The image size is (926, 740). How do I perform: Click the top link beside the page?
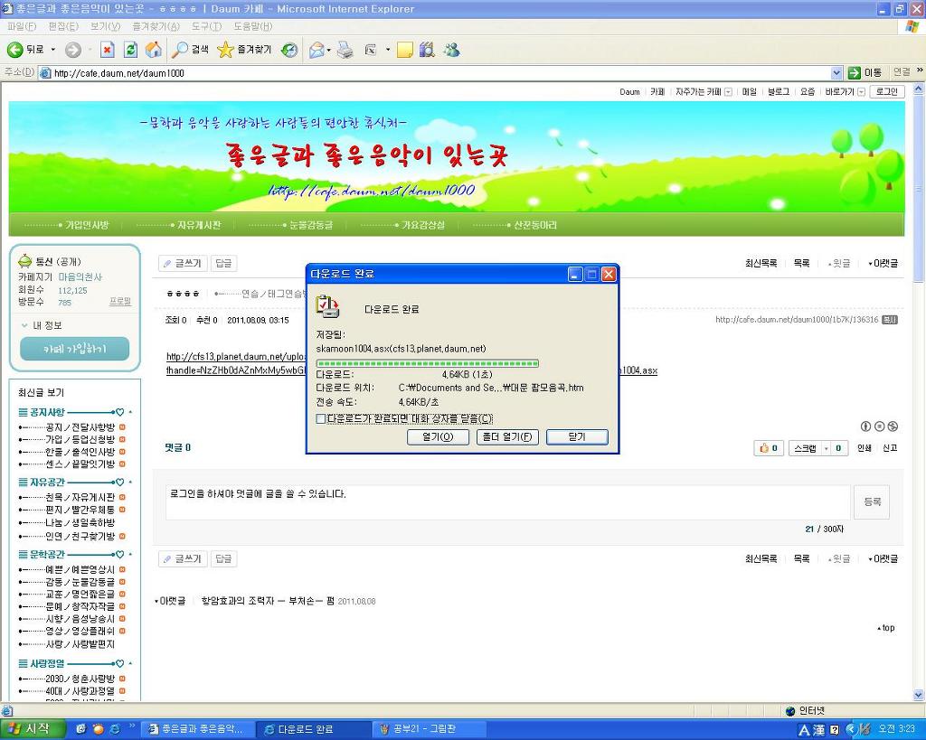tap(886, 628)
